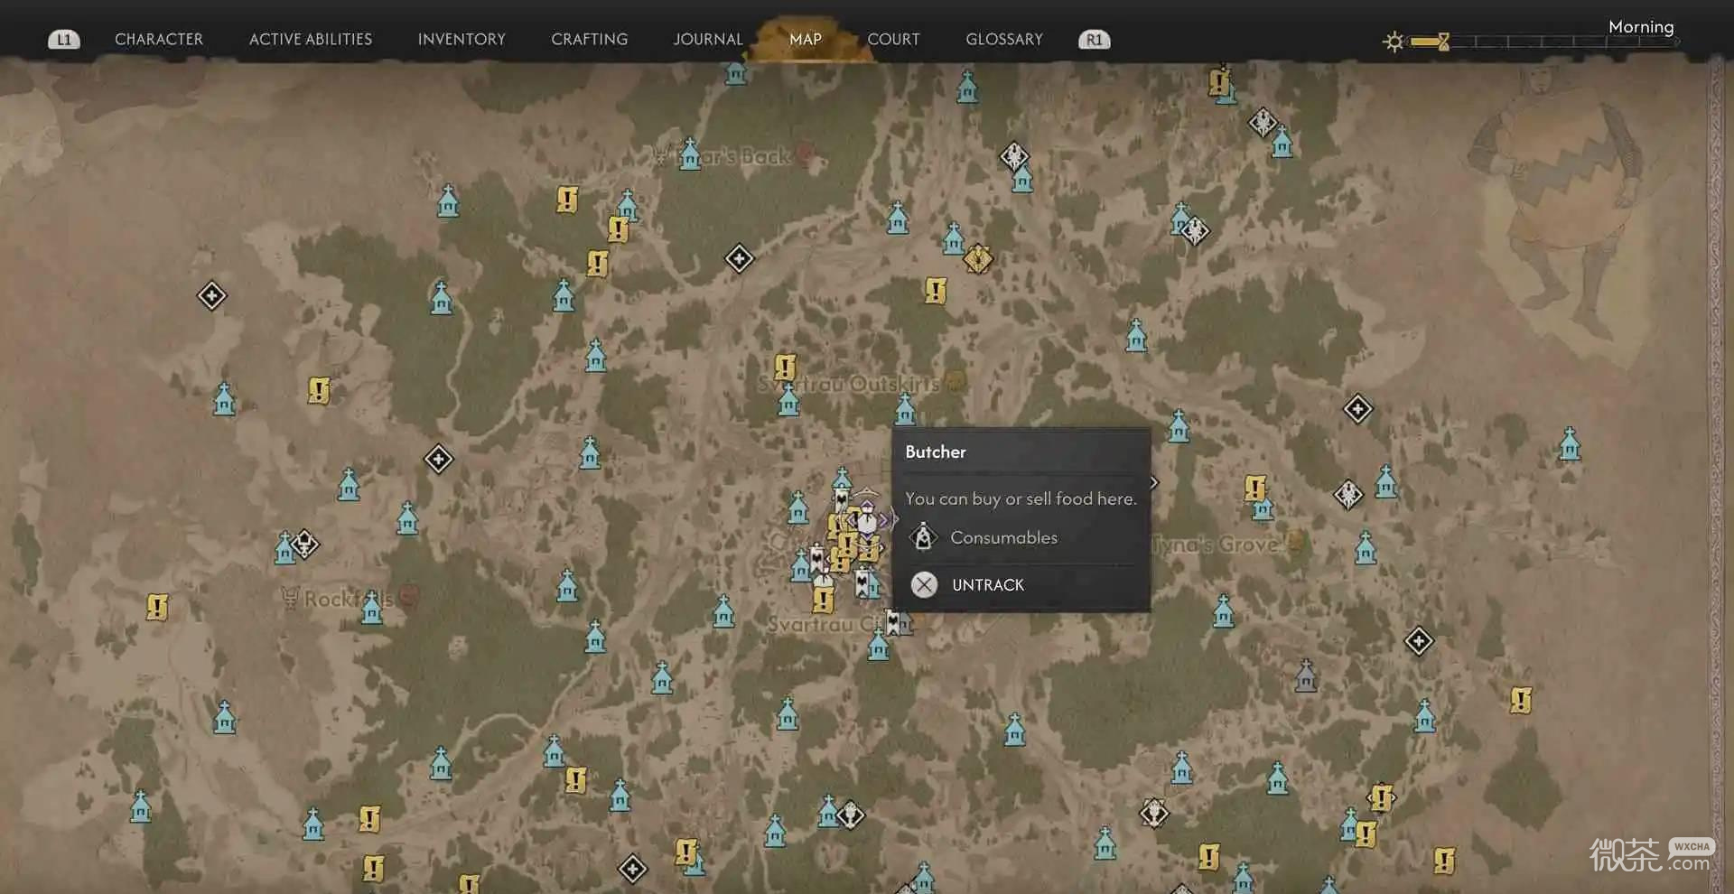Select the shrine icon on Boar's Back label
The height and width of the screenshot is (894, 1734).
coord(691,154)
